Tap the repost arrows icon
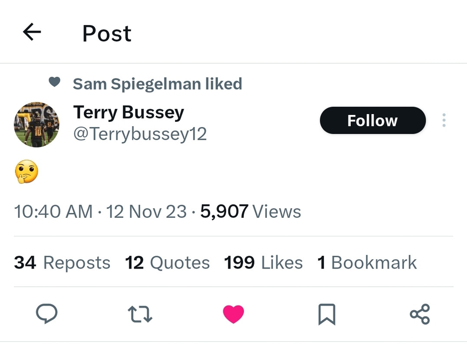This screenshot has width=467, height=347. coord(140,314)
